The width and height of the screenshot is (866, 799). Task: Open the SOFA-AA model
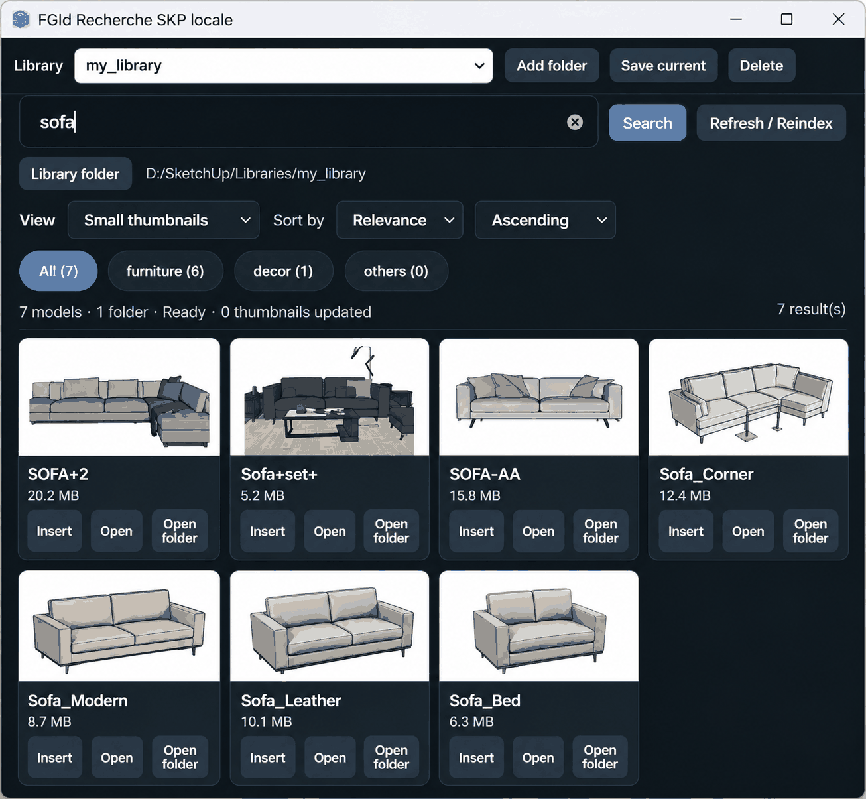click(x=538, y=531)
